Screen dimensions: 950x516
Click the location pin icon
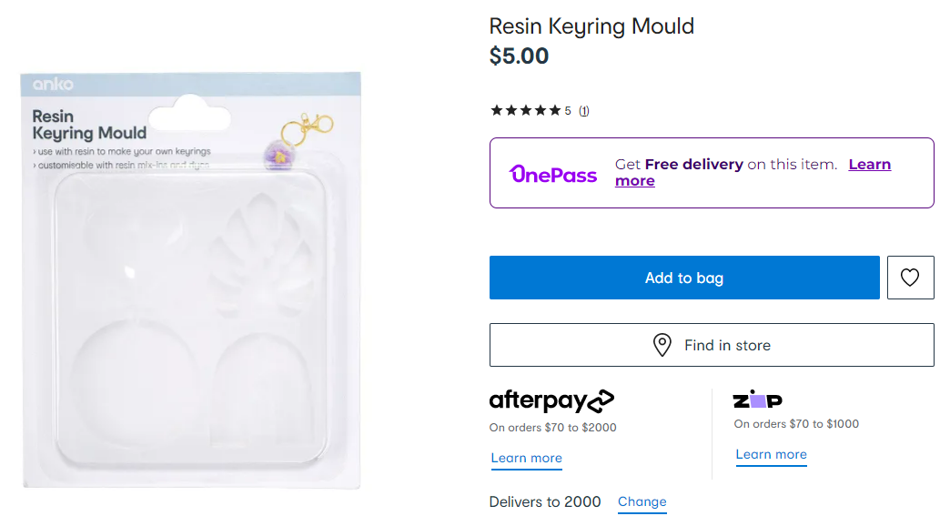click(x=662, y=346)
